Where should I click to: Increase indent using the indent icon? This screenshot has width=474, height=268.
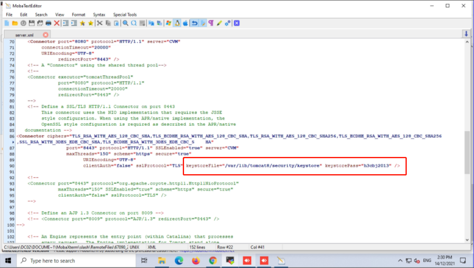74,23
